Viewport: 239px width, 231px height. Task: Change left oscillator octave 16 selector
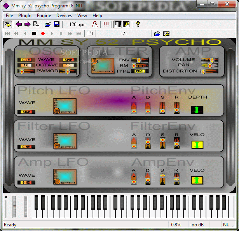pyautogui.click(x=26, y=65)
